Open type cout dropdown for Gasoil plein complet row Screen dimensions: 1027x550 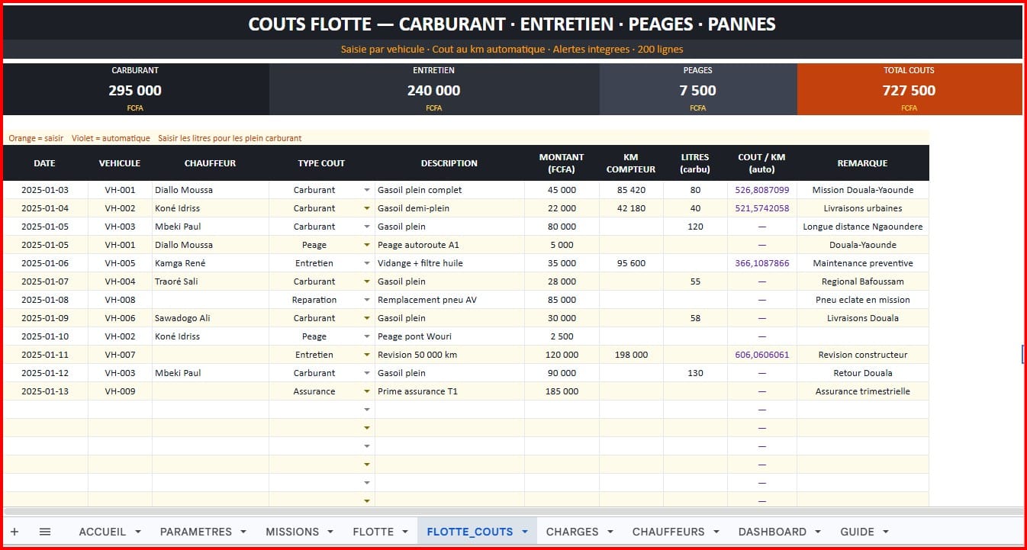(x=367, y=190)
